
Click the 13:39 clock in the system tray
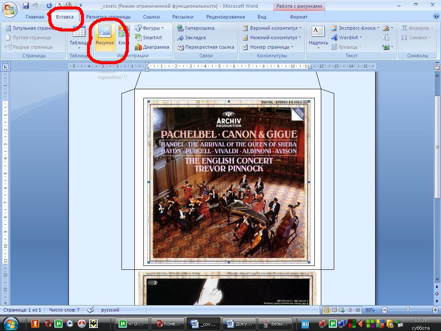point(420,320)
